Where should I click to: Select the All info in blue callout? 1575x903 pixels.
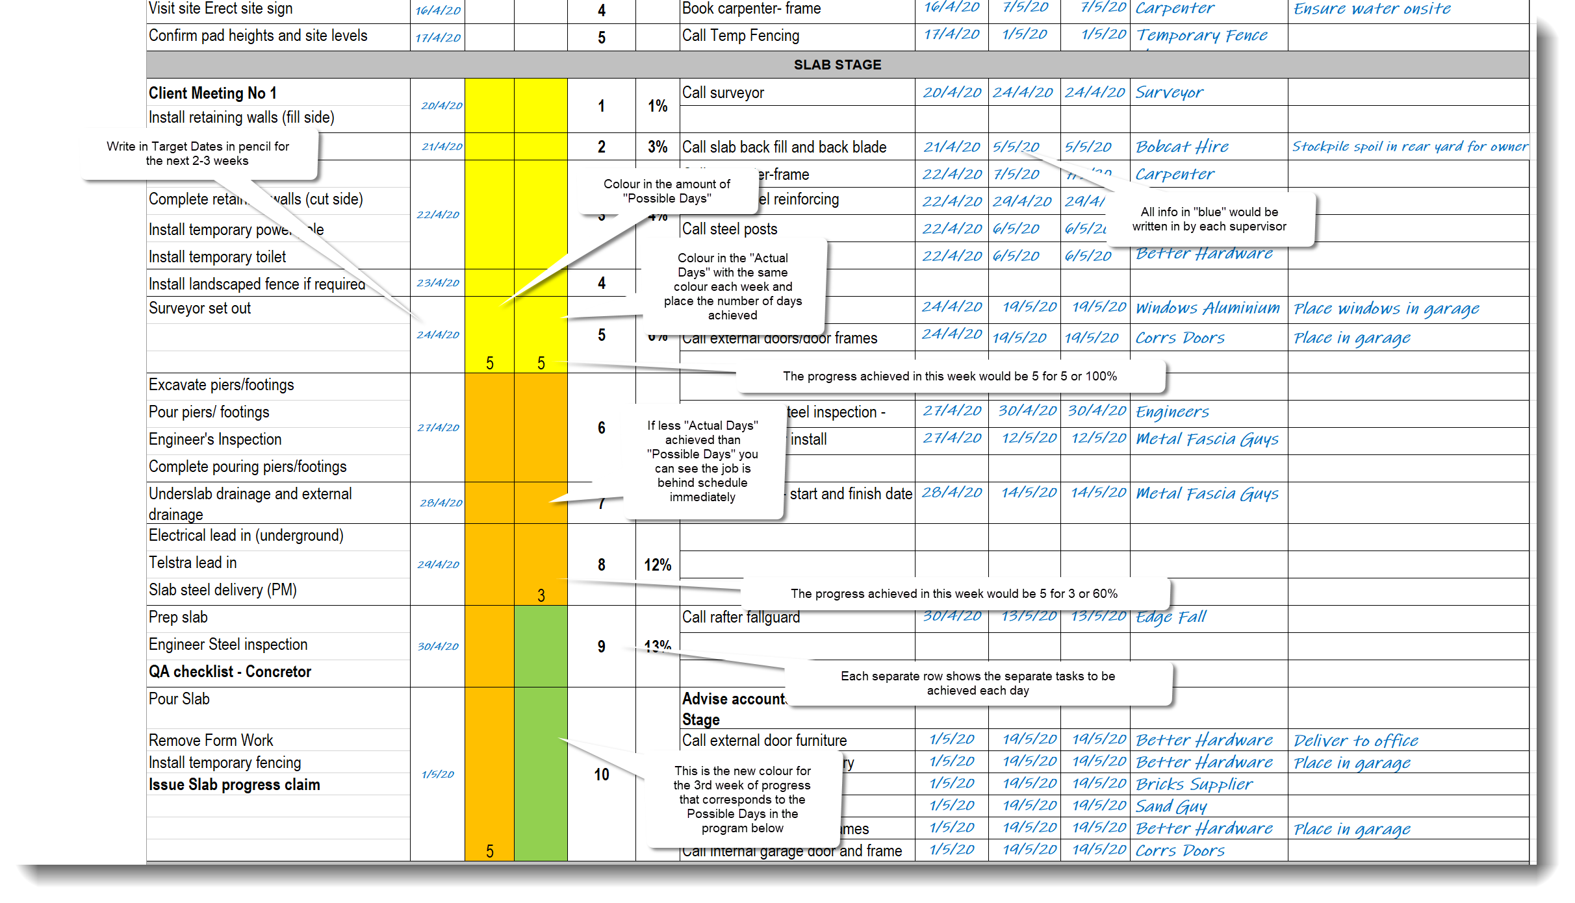click(1209, 219)
